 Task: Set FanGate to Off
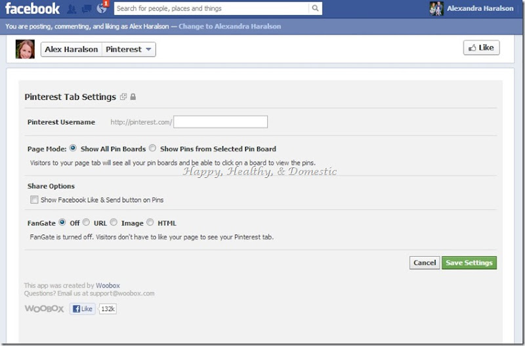[62, 222]
